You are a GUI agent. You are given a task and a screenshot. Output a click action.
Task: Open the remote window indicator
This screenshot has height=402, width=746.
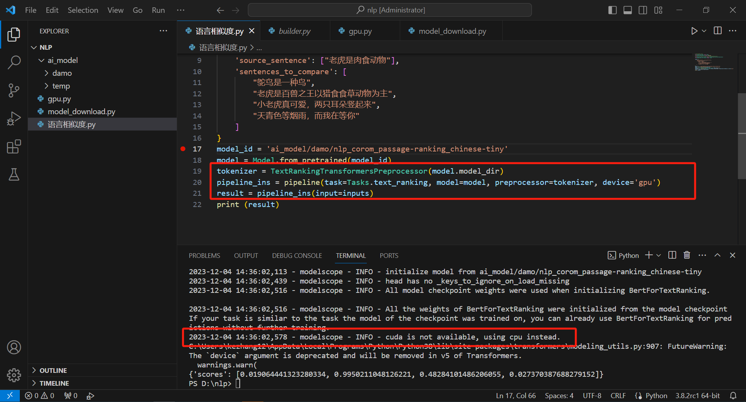point(10,396)
